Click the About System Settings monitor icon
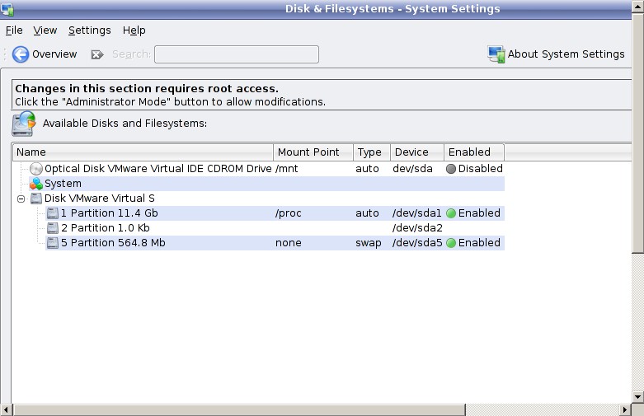This screenshot has height=416, width=644. point(496,54)
